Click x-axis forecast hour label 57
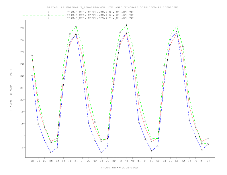This screenshot has height=175, width=227. 152,161
